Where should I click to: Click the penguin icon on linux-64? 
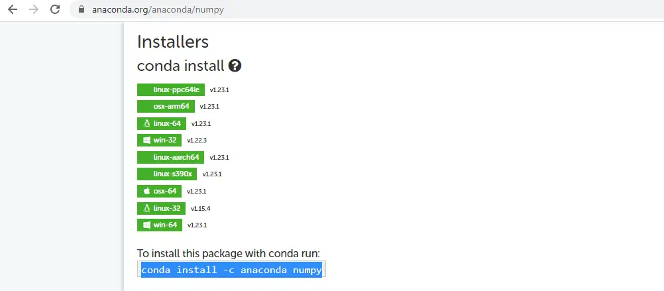[x=147, y=124]
